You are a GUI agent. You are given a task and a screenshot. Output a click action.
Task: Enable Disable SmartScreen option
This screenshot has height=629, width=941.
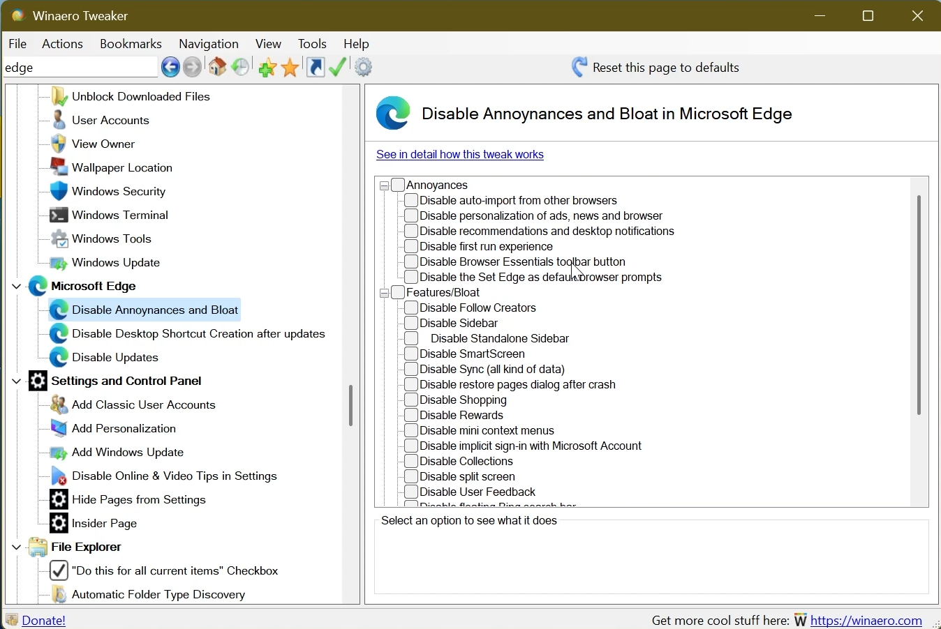pyautogui.click(x=412, y=354)
